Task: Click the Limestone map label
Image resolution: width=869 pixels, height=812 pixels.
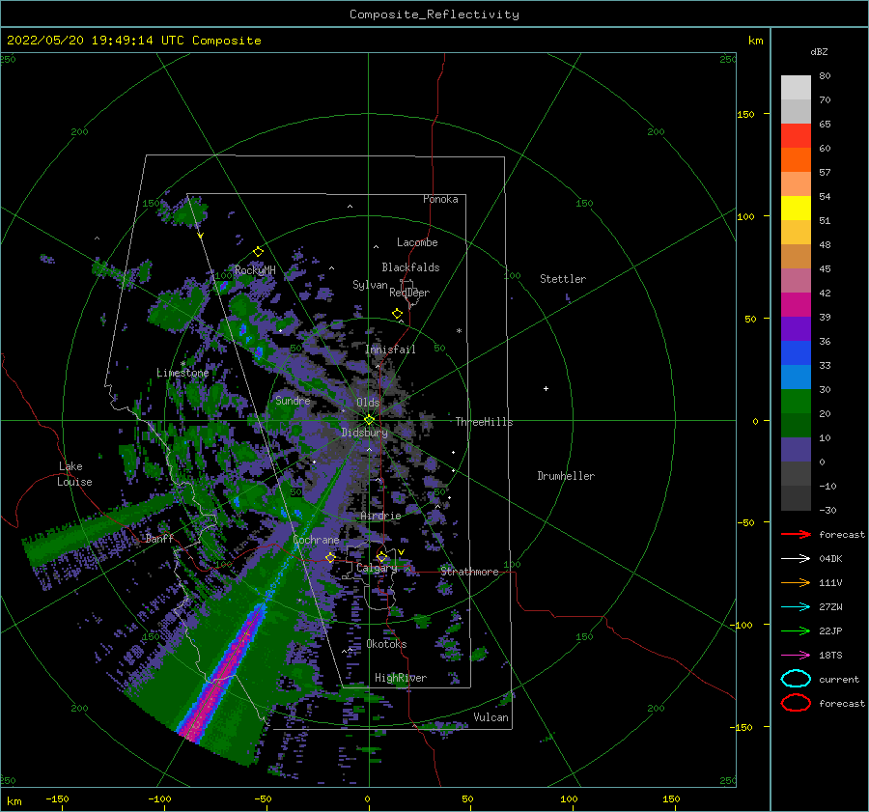Action: (182, 373)
